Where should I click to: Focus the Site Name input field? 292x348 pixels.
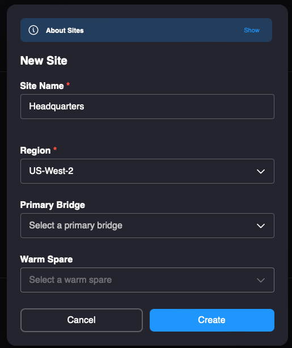(x=147, y=107)
